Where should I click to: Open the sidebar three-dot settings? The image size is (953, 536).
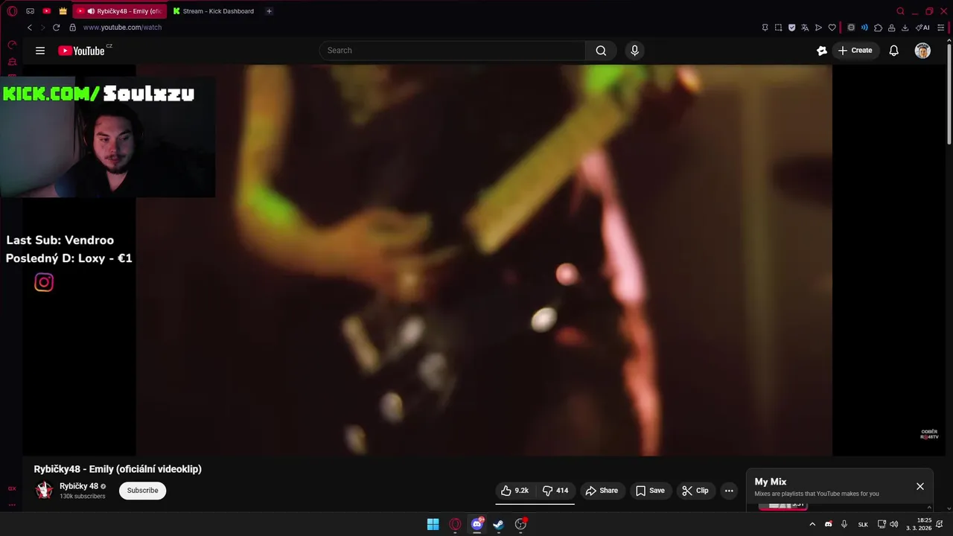click(12, 504)
